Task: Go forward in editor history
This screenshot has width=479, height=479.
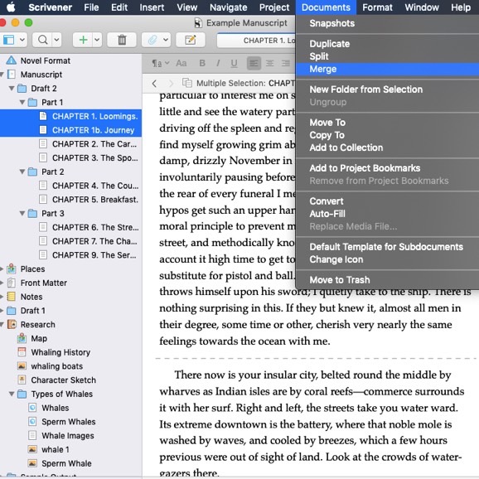Action: click(x=171, y=83)
